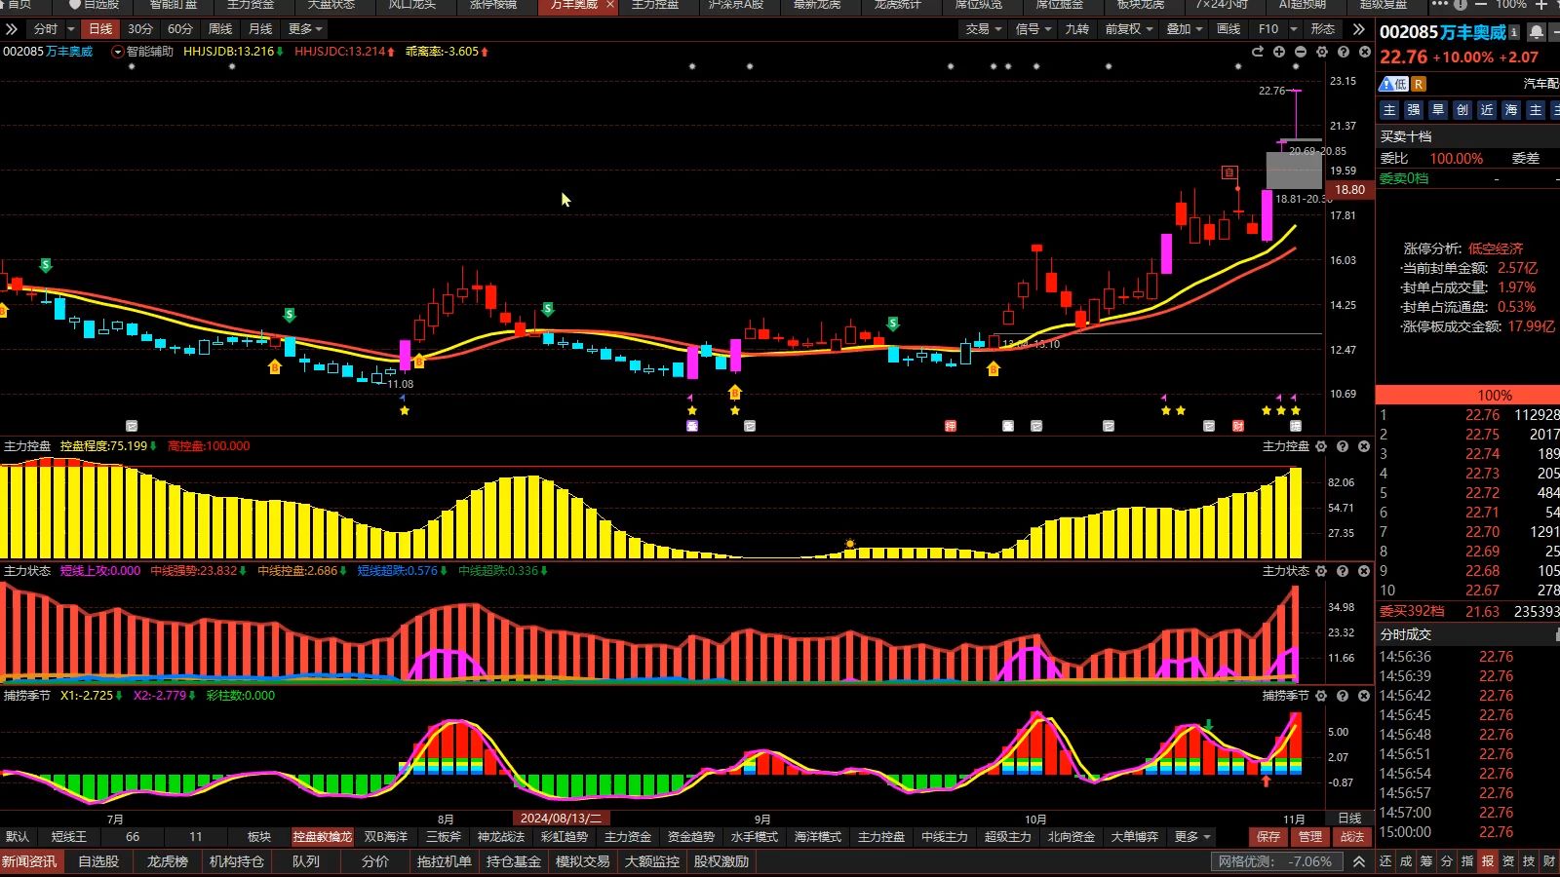The image size is (1560, 877).
Task: Zoom in main chart with plus icon
Action: click(x=1279, y=52)
